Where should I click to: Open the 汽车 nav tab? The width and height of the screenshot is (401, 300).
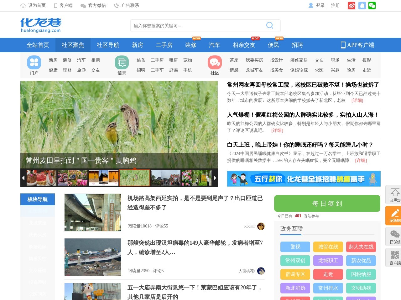tap(215, 45)
